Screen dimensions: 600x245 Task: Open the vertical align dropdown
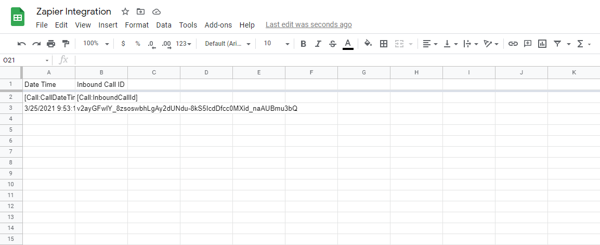coord(450,44)
